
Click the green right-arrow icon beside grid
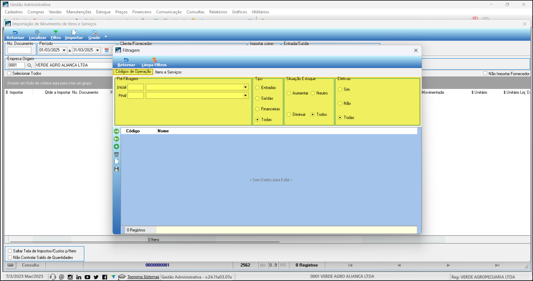pos(117,131)
